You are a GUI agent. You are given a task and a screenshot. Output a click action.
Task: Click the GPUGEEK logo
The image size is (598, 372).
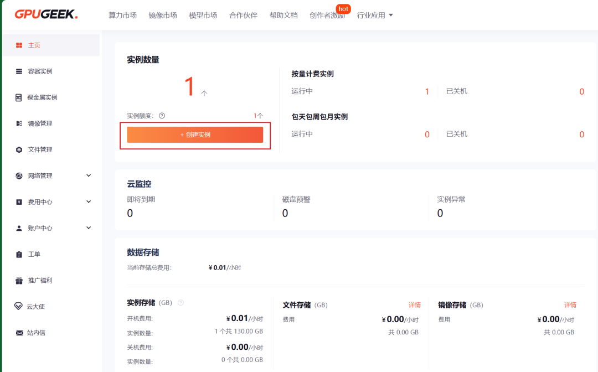(45, 15)
